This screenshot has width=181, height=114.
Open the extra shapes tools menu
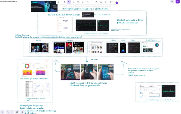click(x=116, y=2)
